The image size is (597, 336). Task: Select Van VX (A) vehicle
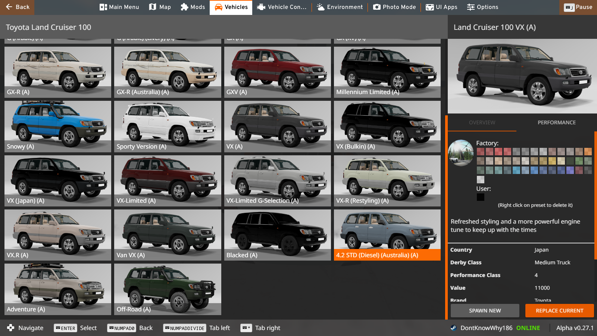(x=168, y=235)
